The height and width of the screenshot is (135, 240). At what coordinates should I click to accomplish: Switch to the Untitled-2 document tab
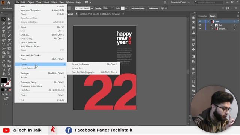point(100,14)
